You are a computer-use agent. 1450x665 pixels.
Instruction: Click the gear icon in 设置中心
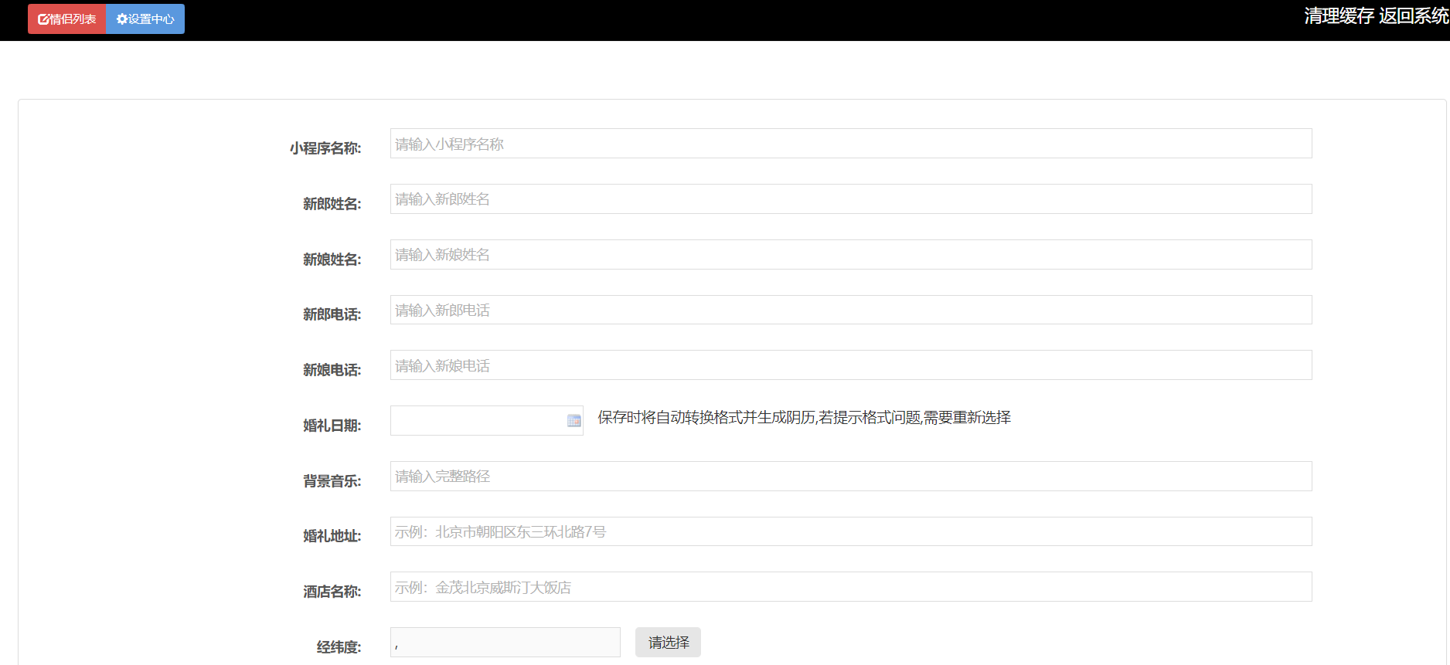pyautogui.click(x=121, y=19)
